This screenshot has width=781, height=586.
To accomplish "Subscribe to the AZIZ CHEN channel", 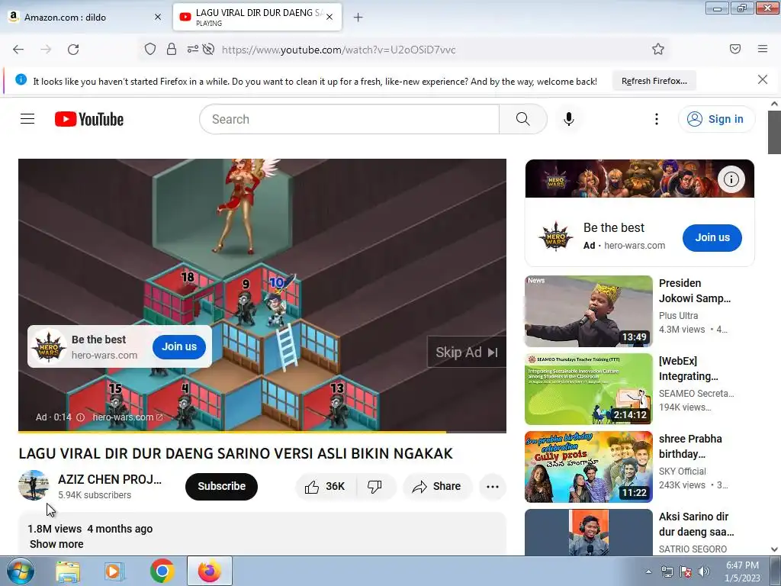I will pos(222,486).
